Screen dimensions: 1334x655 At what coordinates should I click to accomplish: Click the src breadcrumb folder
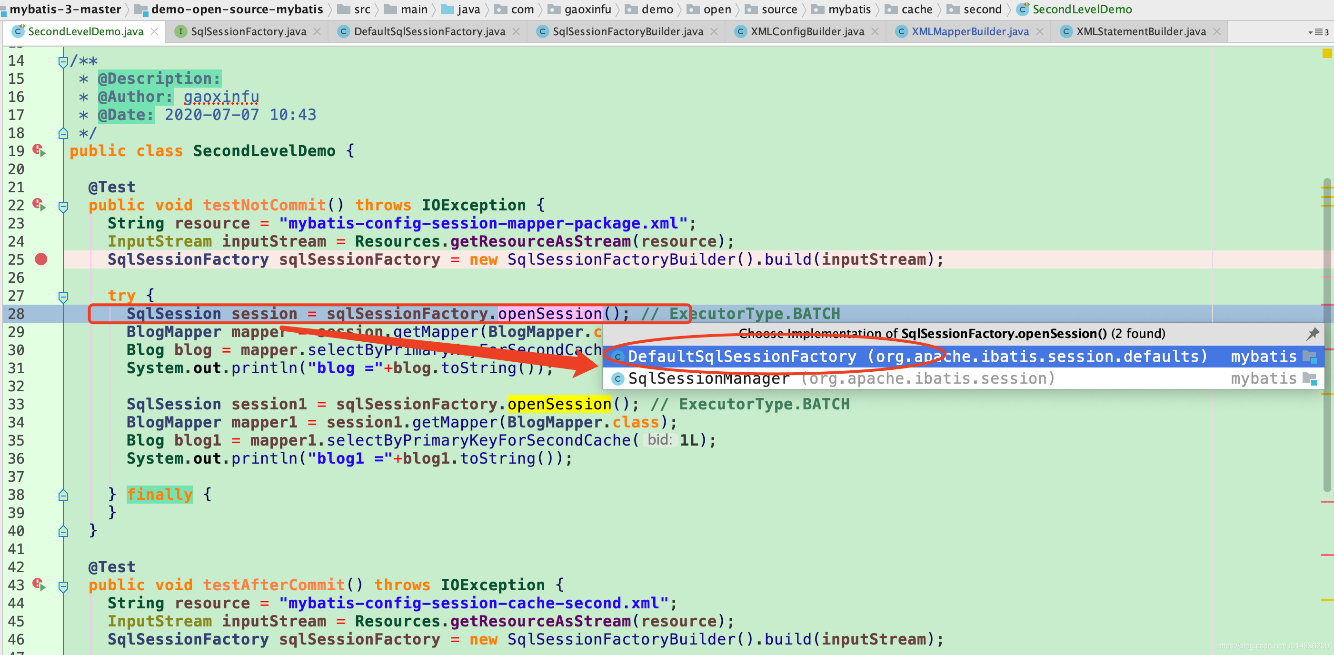[x=355, y=10]
